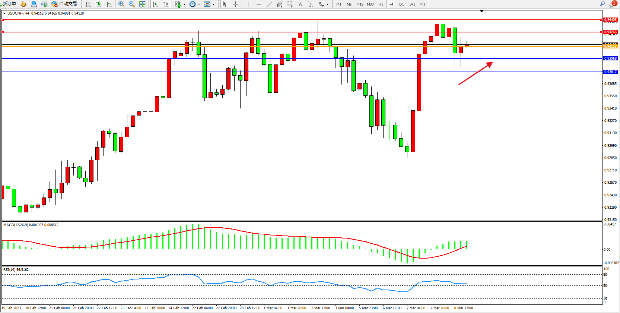Switch to the D1 timeframe
The image size is (620, 313).
pos(401,4)
